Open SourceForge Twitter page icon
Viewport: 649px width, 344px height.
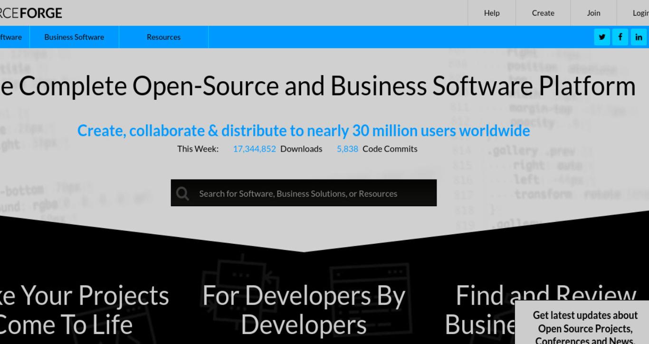click(x=602, y=37)
